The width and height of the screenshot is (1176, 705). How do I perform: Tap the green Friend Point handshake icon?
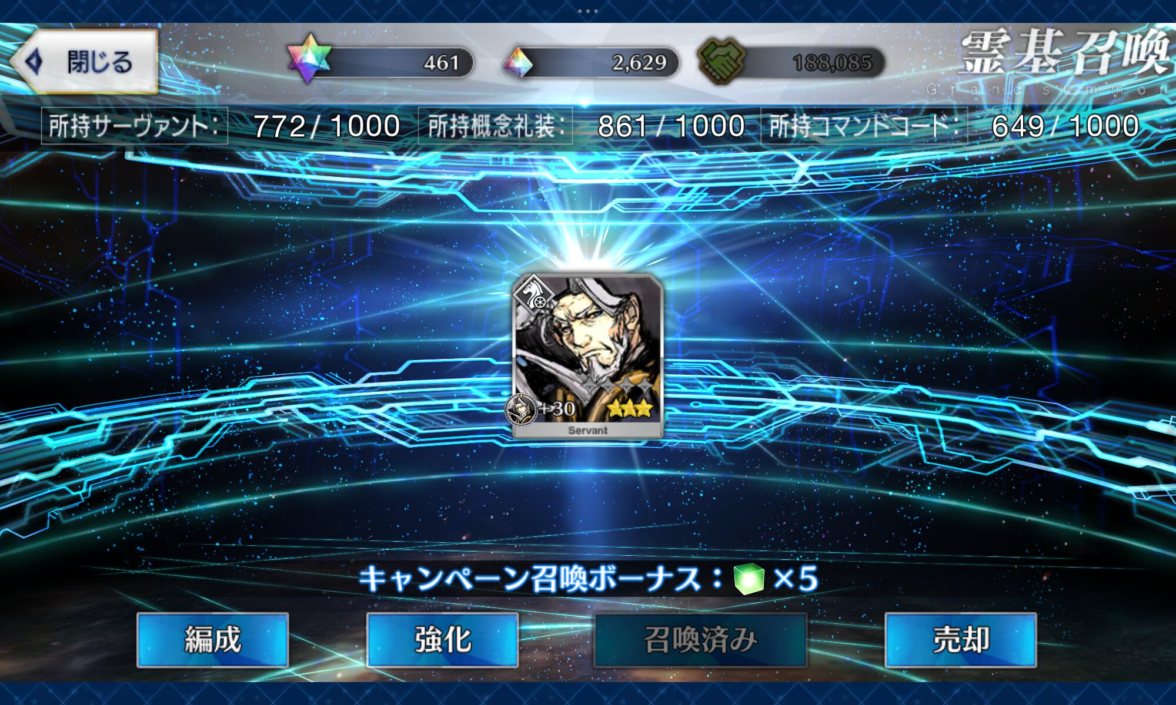click(x=721, y=61)
